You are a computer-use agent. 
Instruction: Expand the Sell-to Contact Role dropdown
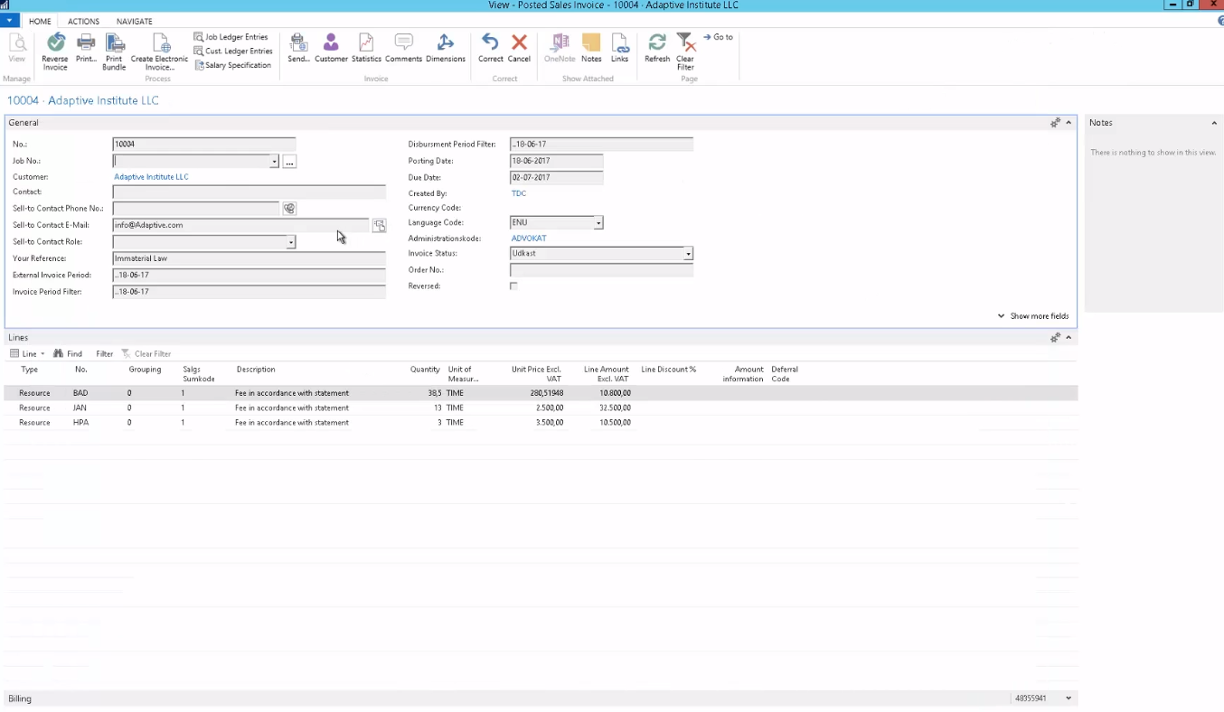(290, 243)
